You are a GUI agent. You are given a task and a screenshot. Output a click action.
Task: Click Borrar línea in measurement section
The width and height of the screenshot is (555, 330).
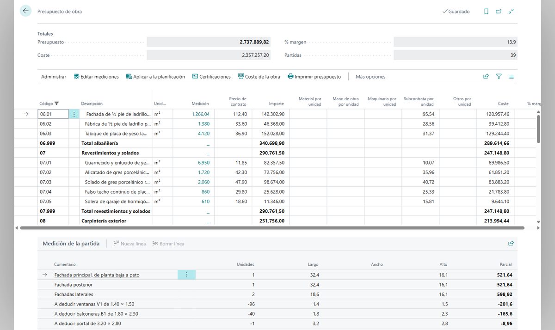click(168, 244)
